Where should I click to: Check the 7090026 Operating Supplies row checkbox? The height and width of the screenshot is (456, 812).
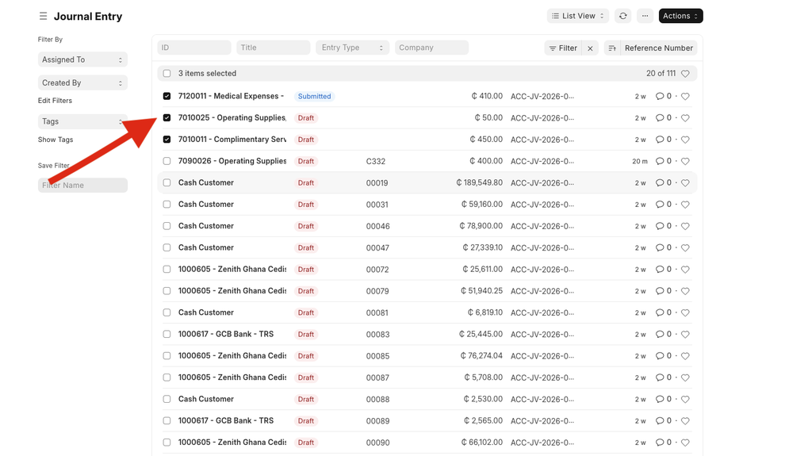[x=167, y=161]
